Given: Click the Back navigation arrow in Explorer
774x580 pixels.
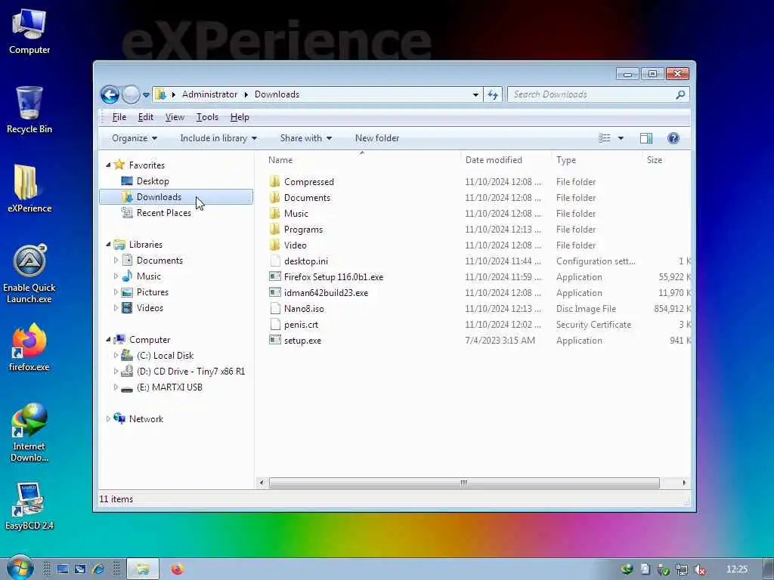Looking at the screenshot, I should (x=110, y=94).
